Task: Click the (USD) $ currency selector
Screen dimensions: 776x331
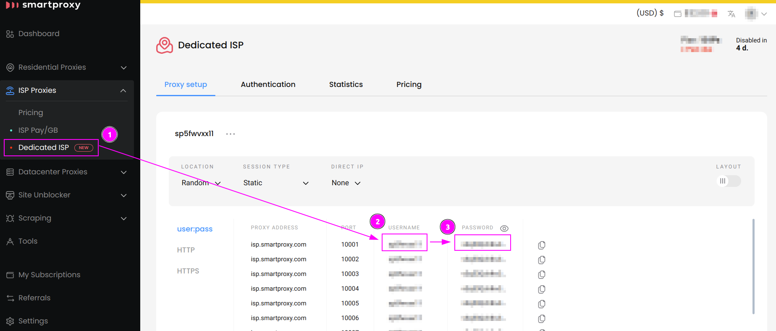Action: coord(650,13)
